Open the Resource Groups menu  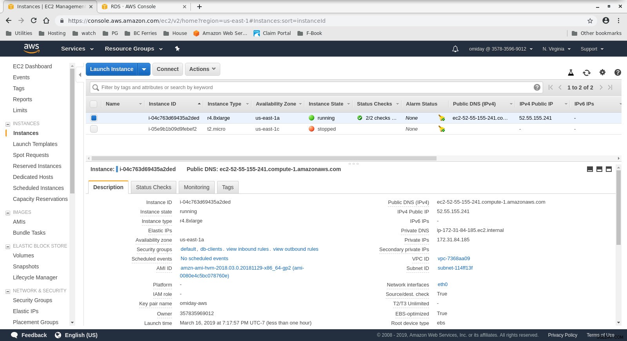[x=134, y=49]
